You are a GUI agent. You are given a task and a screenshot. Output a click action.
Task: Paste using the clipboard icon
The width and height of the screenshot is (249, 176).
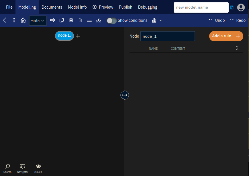[x=71, y=20]
